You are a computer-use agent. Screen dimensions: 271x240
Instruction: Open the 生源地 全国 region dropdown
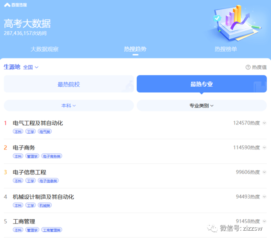(30, 67)
